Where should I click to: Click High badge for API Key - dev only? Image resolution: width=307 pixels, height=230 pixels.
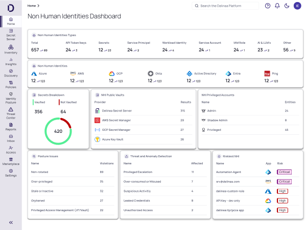point(282,200)
